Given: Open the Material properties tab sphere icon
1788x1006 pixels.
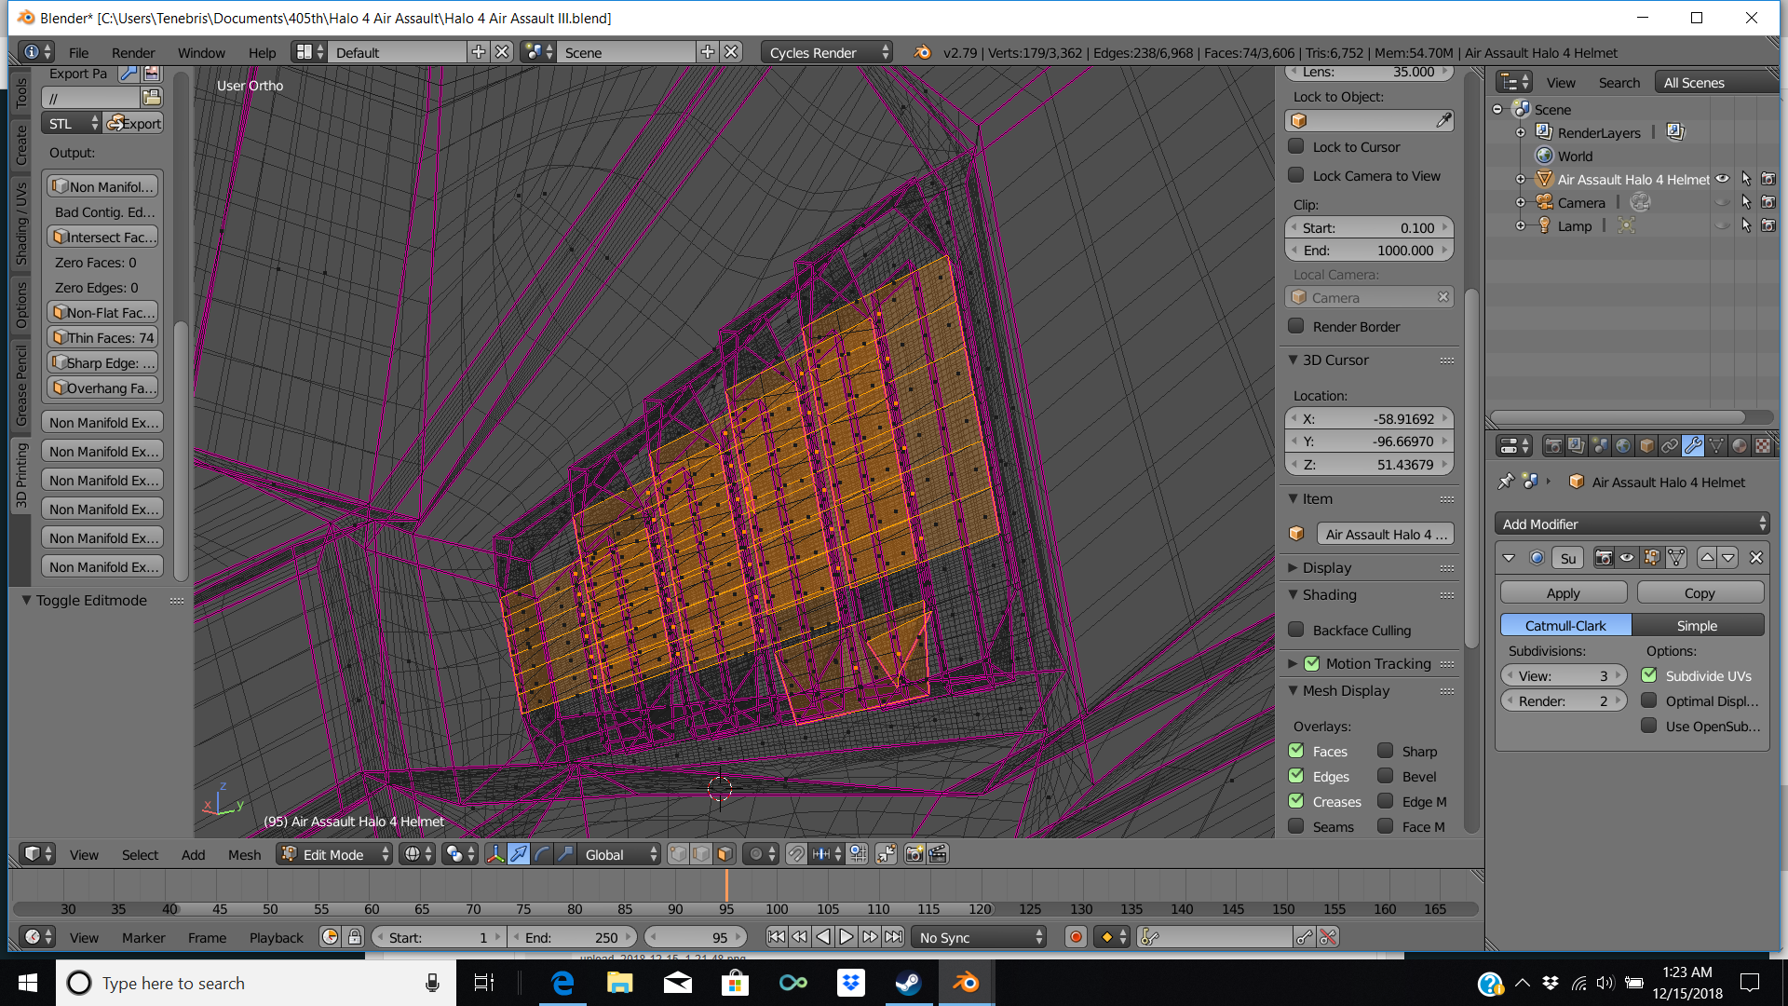Looking at the screenshot, I should [x=1740, y=446].
